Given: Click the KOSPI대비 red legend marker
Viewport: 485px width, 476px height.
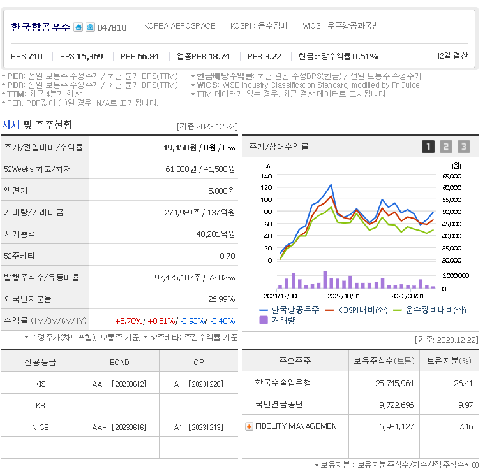Looking at the screenshot, I should click(329, 310).
